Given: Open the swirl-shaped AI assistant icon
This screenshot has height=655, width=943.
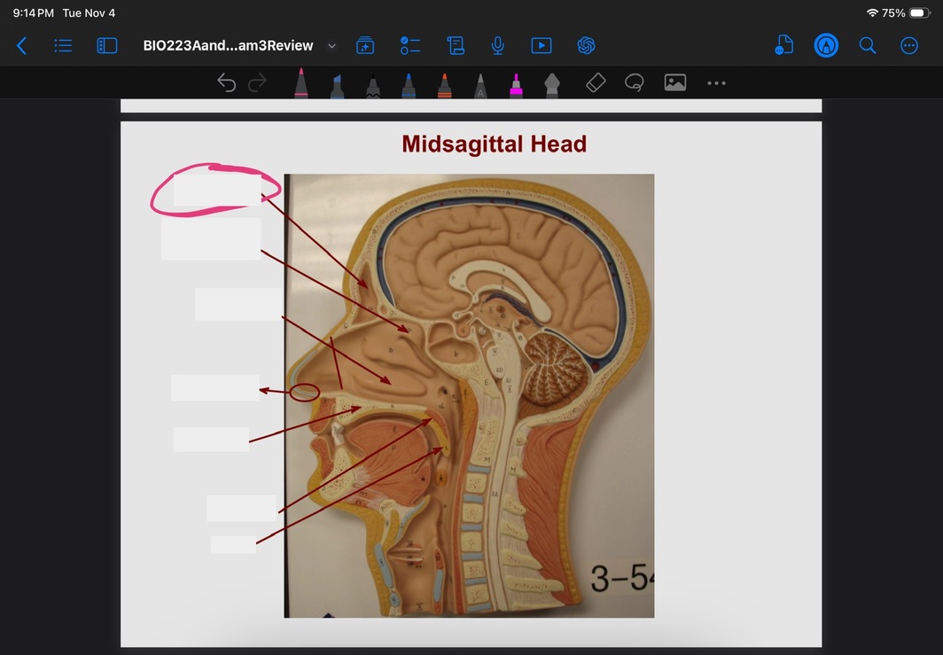Looking at the screenshot, I should [x=586, y=45].
